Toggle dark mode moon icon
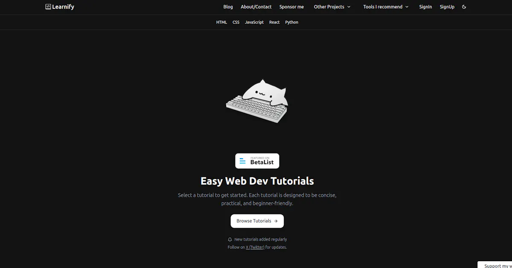Screen dimensions: 512x268 pos(464,7)
